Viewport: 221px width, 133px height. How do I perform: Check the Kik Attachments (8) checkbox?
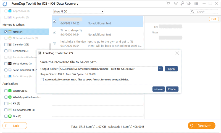pos(6,110)
